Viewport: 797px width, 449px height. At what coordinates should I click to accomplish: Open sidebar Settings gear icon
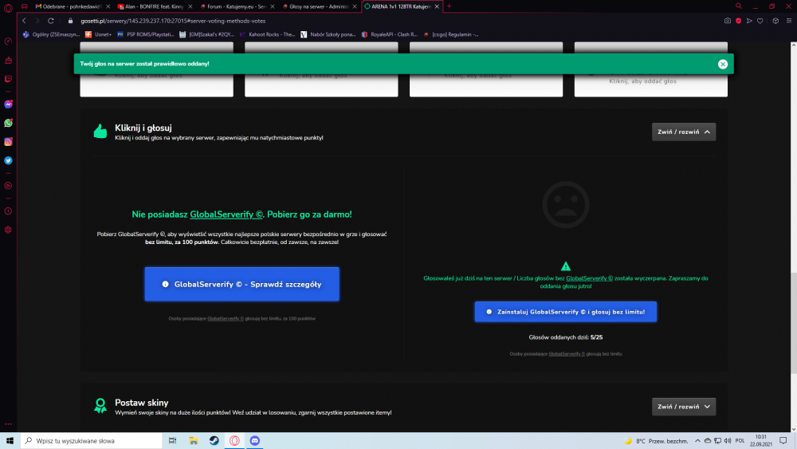click(x=8, y=230)
